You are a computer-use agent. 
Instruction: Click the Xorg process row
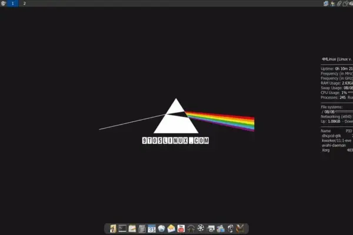[x=337, y=150]
